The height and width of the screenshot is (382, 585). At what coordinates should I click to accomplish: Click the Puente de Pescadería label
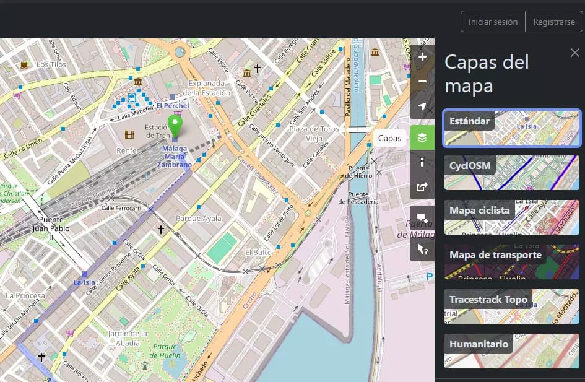(x=358, y=198)
